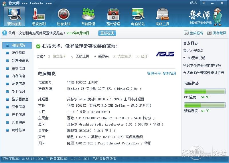
Task: Open 鲁大师安卓版 log entry
Action: tap(194, 51)
